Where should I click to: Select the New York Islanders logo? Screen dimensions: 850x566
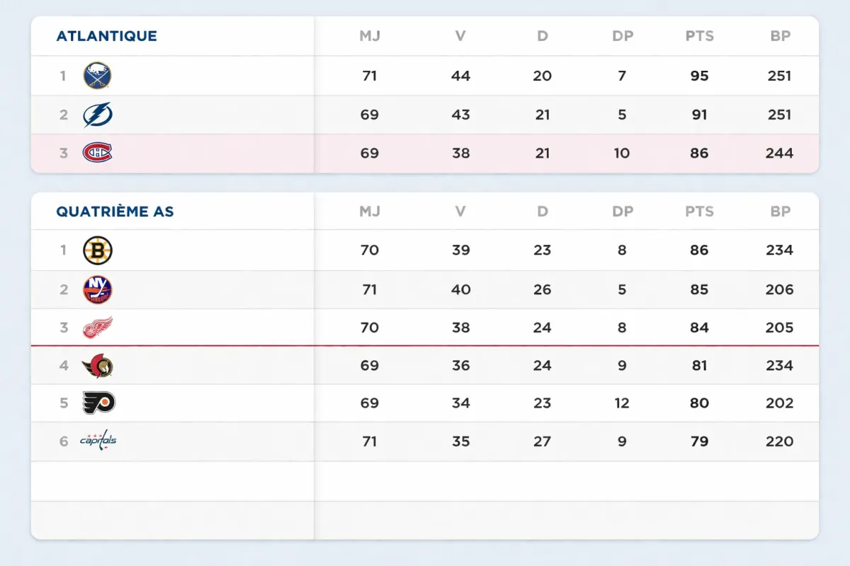click(x=98, y=289)
